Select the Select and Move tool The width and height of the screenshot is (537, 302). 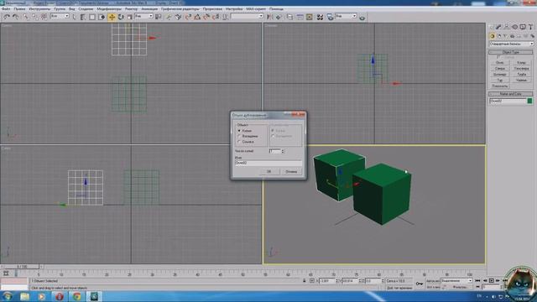click(x=112, y=17)
